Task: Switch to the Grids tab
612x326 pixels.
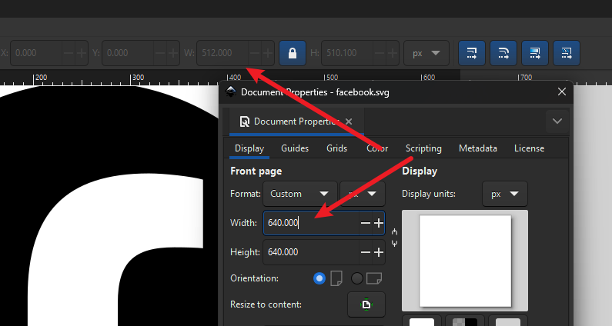Action: [x=336, y=148]
